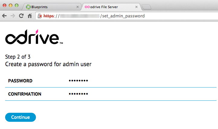Click the browser Forward arrow

point(13,16)
